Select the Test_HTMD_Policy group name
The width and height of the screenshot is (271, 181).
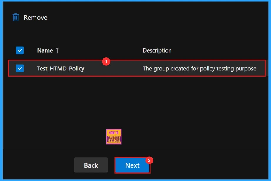tap(61, 69)
